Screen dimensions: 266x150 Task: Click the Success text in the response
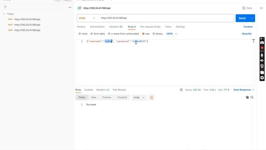click(91, 105)
